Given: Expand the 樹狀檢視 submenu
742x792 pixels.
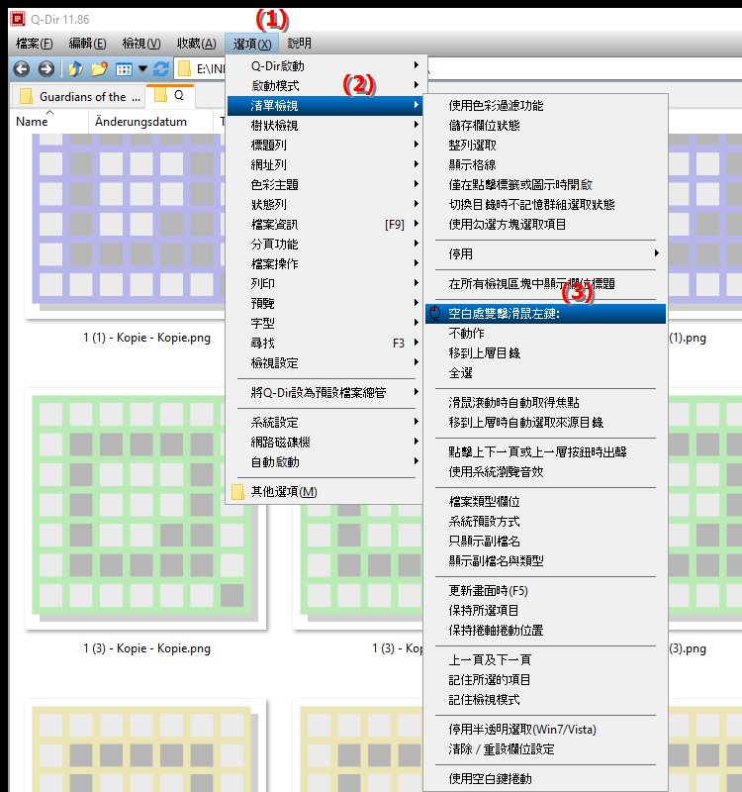Looking at the screenshot, I should [325, 126].
